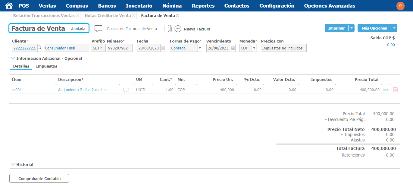Click the Buscar en Facturas search field
Viewport: 413px width, 190px height.
point(135,29)
